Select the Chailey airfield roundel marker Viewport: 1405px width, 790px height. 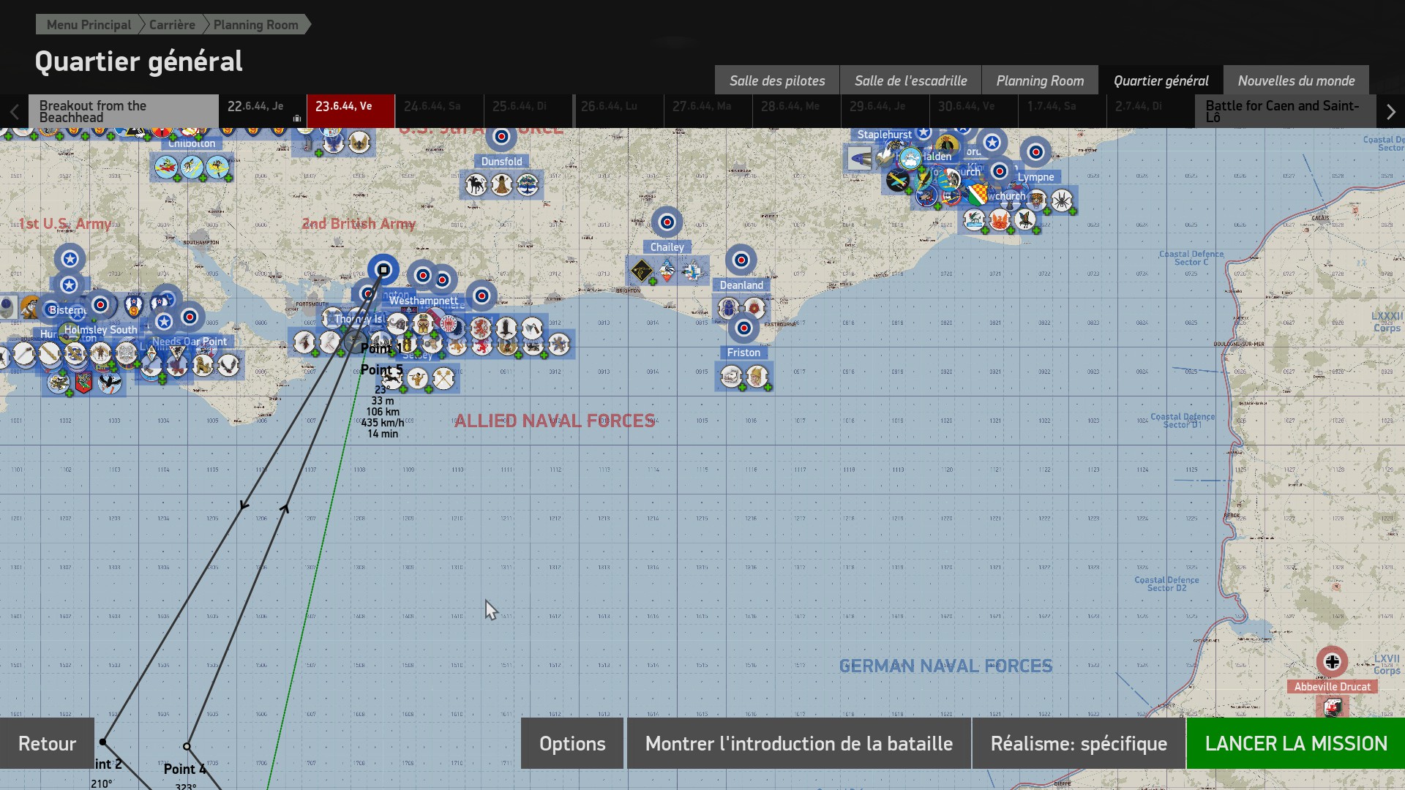click(x=667, y=222)
